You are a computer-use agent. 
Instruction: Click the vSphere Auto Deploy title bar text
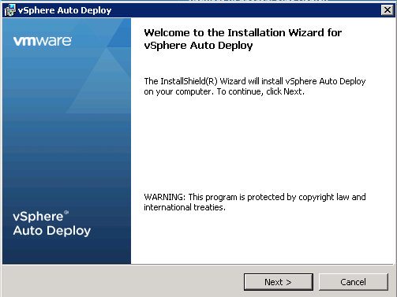click(x=65, y=10)
